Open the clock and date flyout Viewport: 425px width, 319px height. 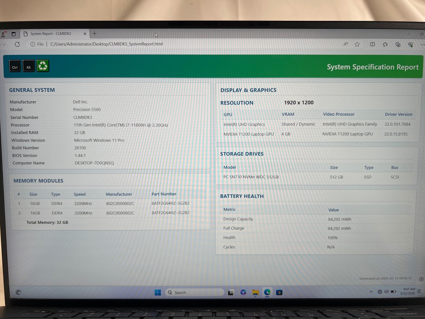(x=407, y=291)
